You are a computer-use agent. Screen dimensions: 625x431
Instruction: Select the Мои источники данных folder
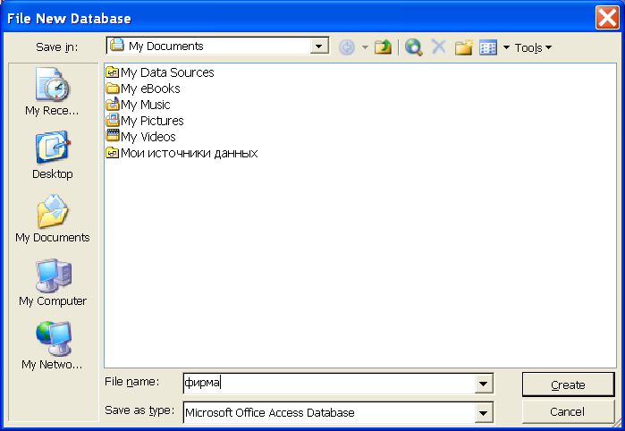[182, 153]
